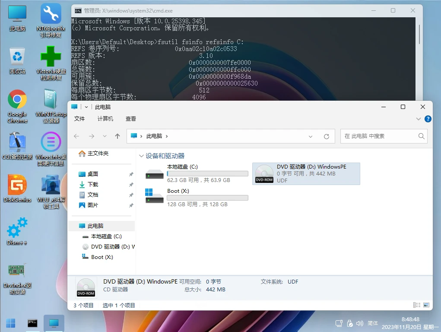Open Explorer help question mark
Image resolution: width=441 pixels, height=332 pixels.
[x=428, y=119]
